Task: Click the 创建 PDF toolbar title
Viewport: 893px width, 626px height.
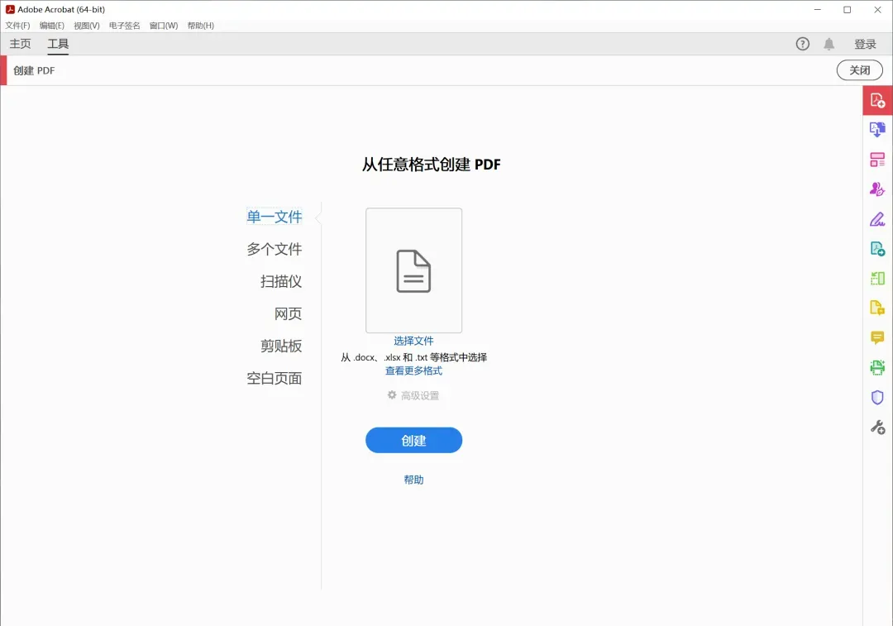Action: click(34, 70)
